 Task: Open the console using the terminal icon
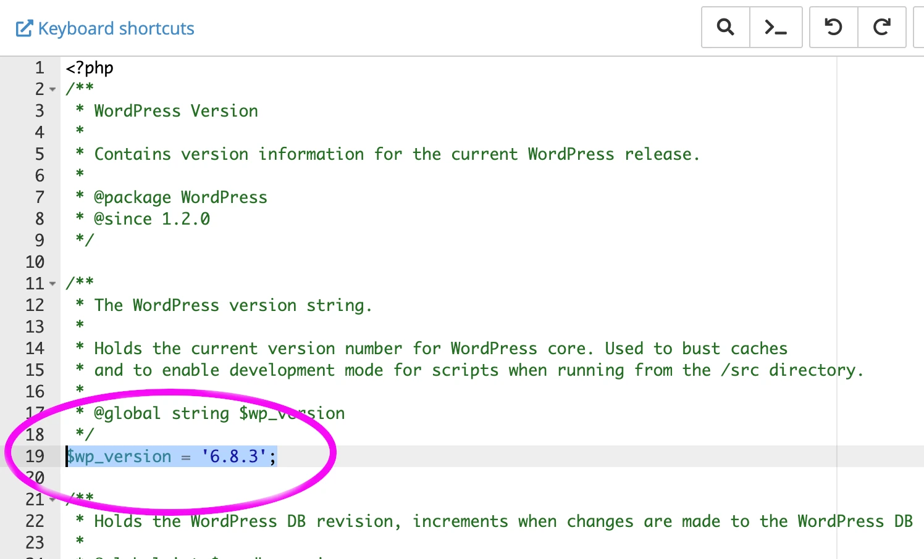(x=776, y=27)
